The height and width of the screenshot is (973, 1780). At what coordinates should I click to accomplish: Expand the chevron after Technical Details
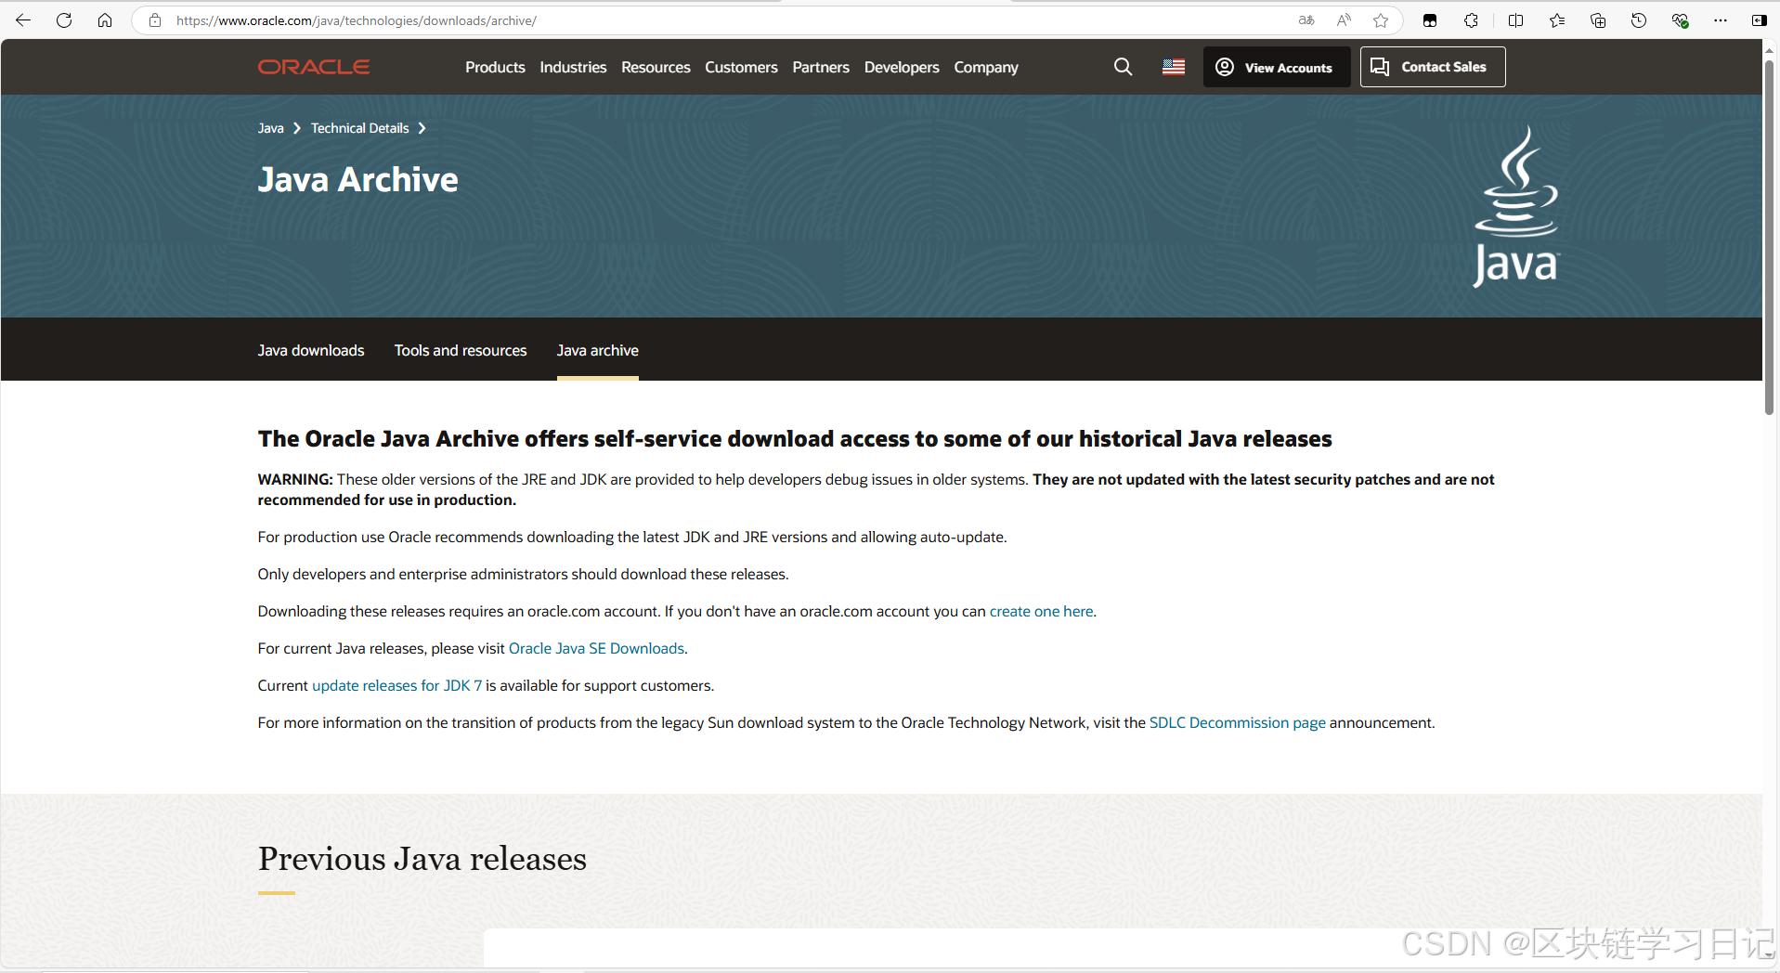click(x=422, y=128)
